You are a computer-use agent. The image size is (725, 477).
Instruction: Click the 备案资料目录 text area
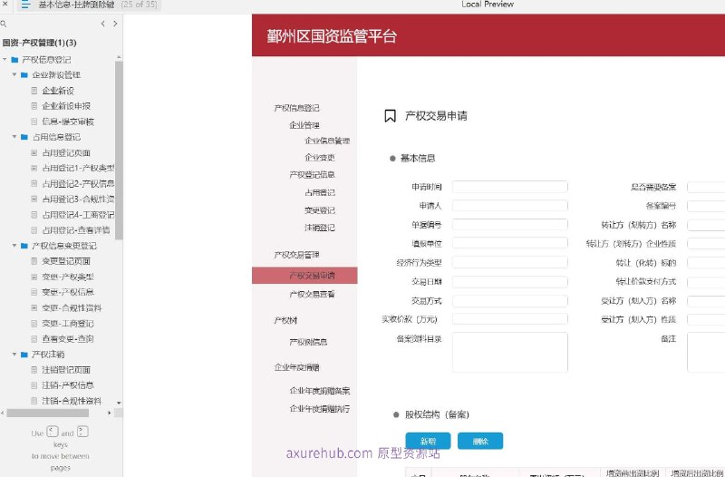click(509, 352)
